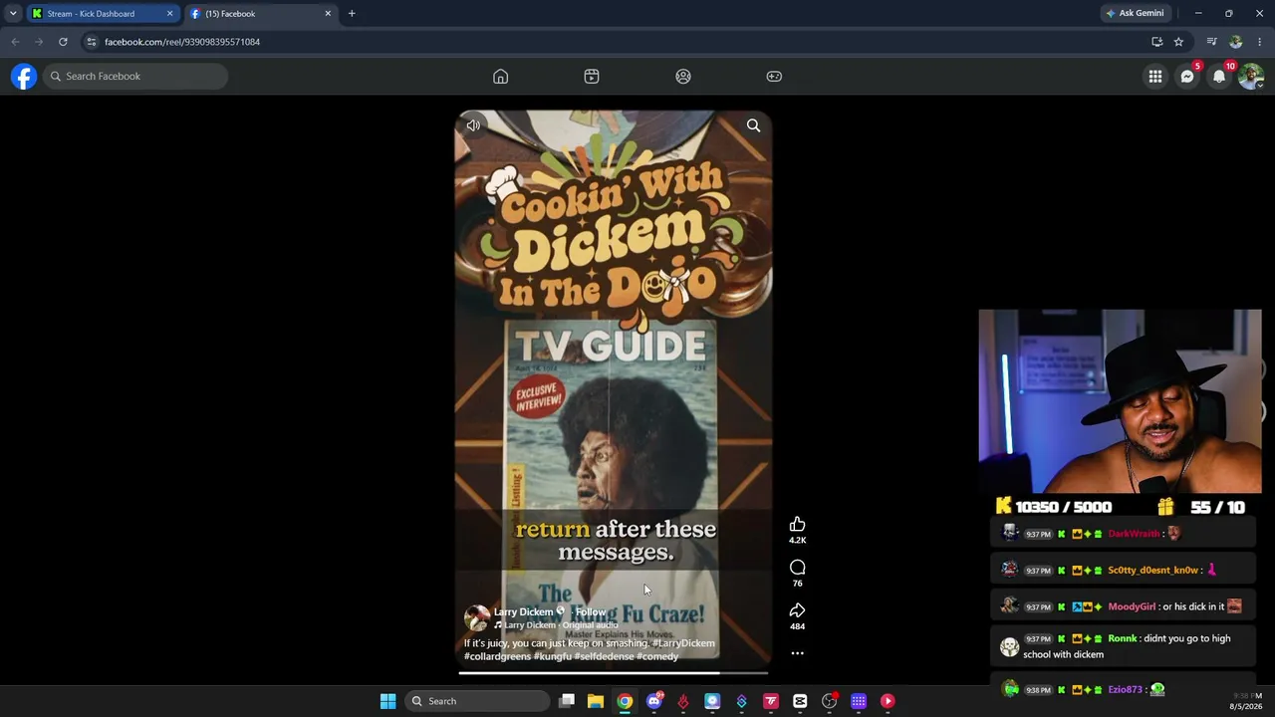
Task: Click the DarkWraith chat username
Action: pos(1134,534)
